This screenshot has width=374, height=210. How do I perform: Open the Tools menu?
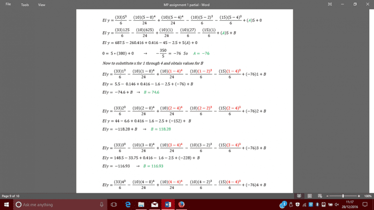(x=25, y=5)
